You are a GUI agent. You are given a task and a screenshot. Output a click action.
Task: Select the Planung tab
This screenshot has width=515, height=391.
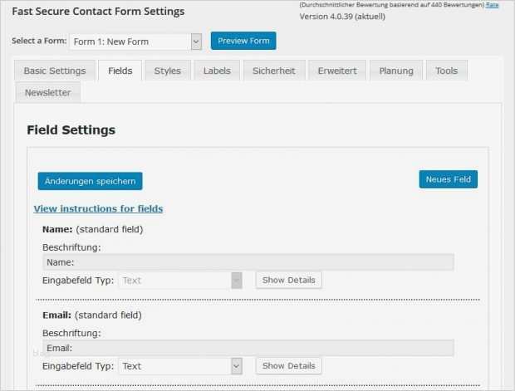click(396, 71)
